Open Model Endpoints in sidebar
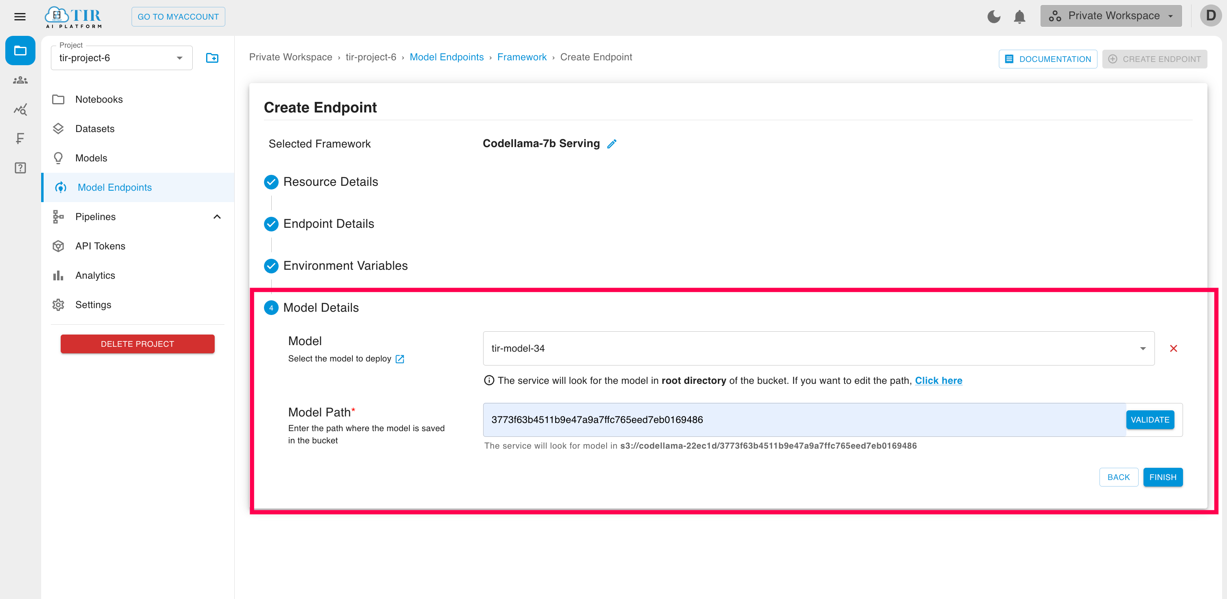Image resolution: width=1227 pixels, height=599 pixels. pyautogui.click(x=138, y=188)
